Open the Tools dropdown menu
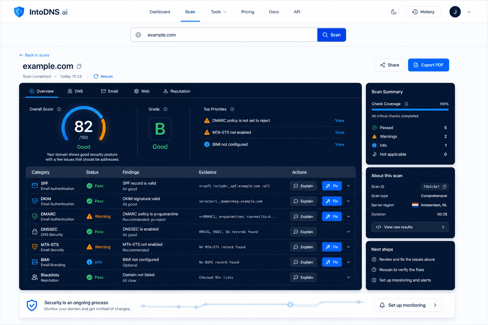Image resolution: width=488 pixels, height=325 pixels. coord(219,12)
